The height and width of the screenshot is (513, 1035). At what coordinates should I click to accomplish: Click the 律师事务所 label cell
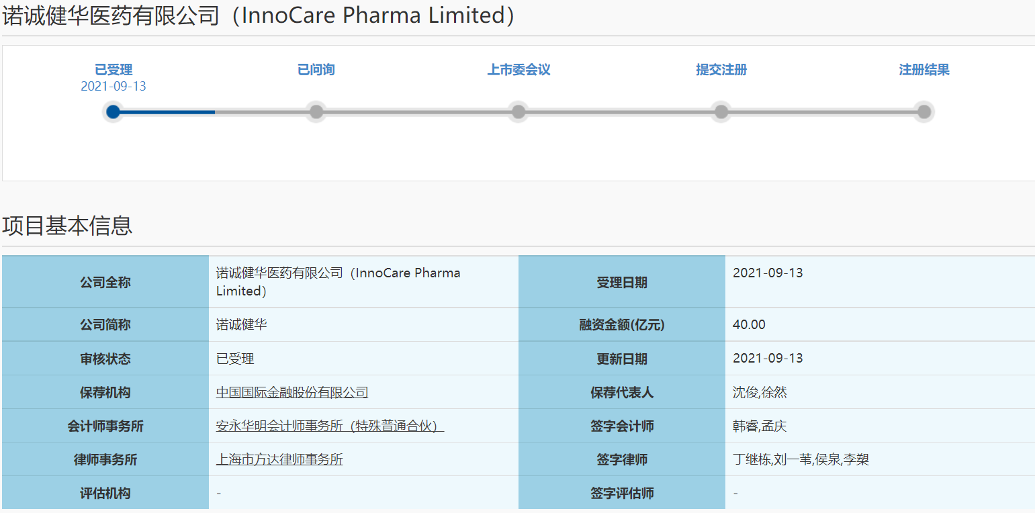105,459
